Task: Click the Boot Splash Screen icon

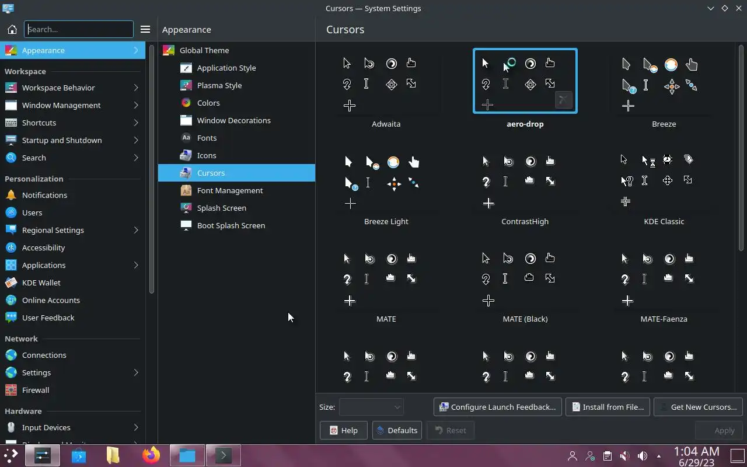Action: (x=186, y=225)
